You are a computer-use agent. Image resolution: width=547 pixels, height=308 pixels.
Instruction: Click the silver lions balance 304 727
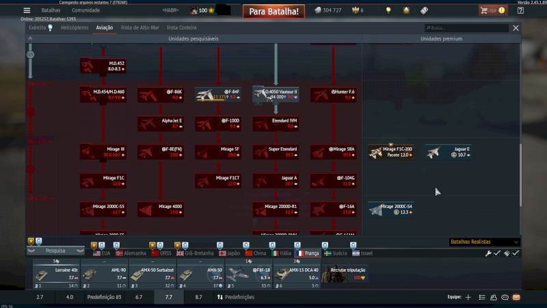[328, 10]
